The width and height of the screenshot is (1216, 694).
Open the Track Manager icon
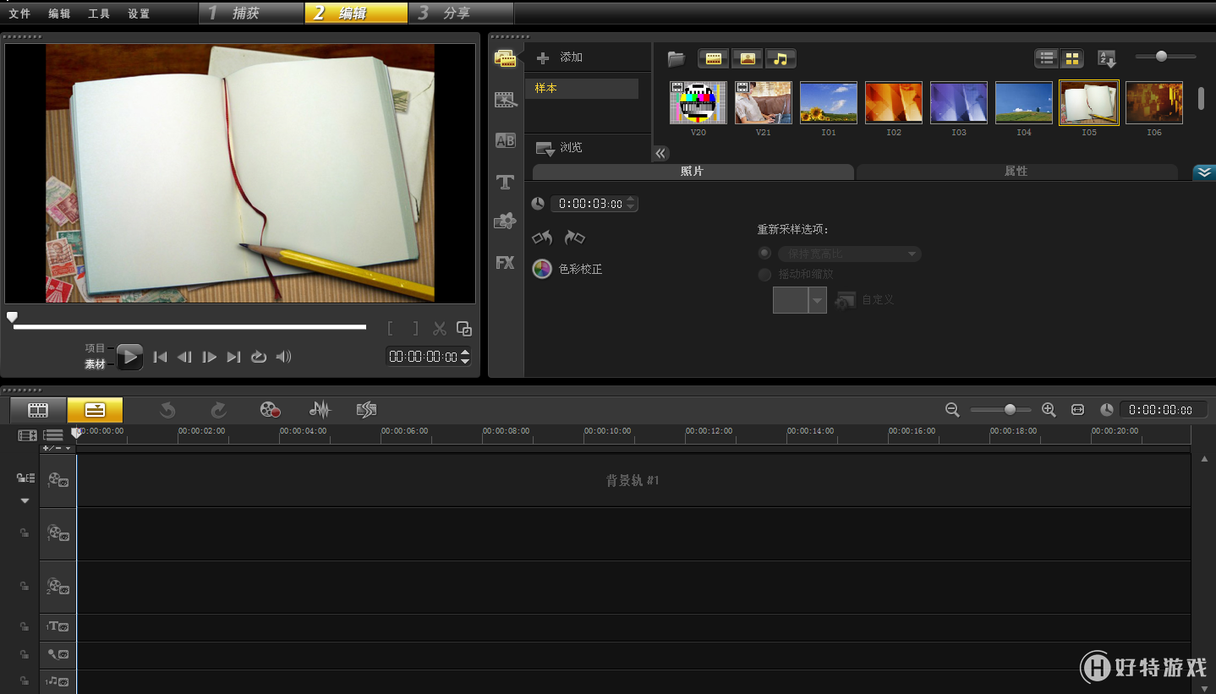53,435
